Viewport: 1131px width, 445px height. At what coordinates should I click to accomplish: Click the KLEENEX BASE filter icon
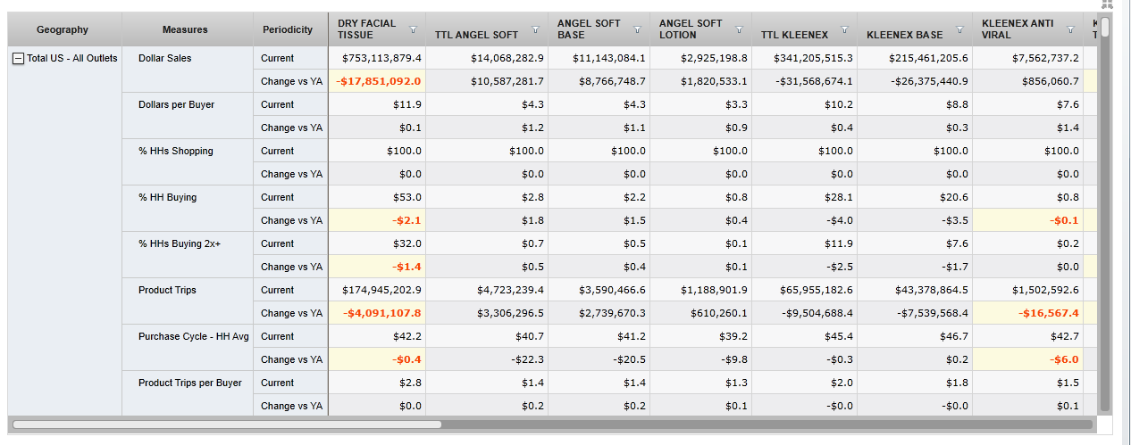click(959, 29)
